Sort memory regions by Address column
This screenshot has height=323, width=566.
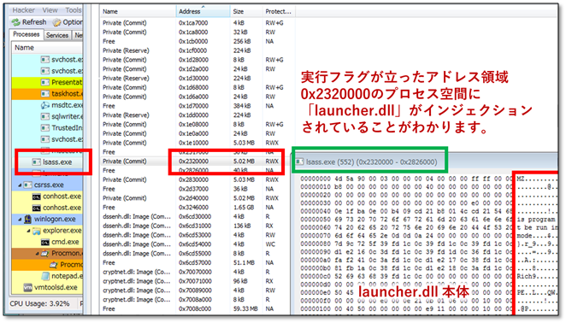click(x=203, y=12)
